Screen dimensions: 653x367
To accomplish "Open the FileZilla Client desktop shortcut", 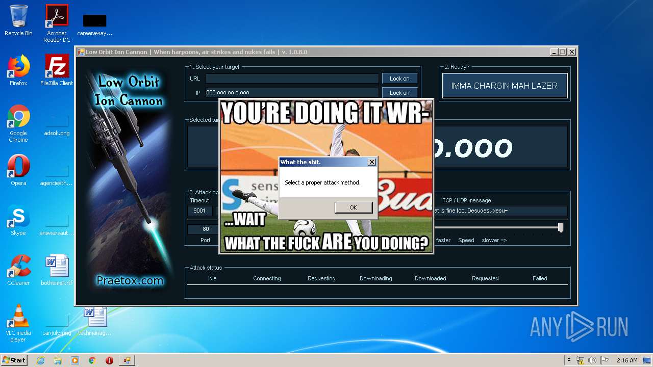I will click(x=57, y=70).
